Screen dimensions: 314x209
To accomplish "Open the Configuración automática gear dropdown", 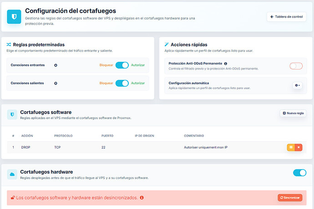I will 297,85.
